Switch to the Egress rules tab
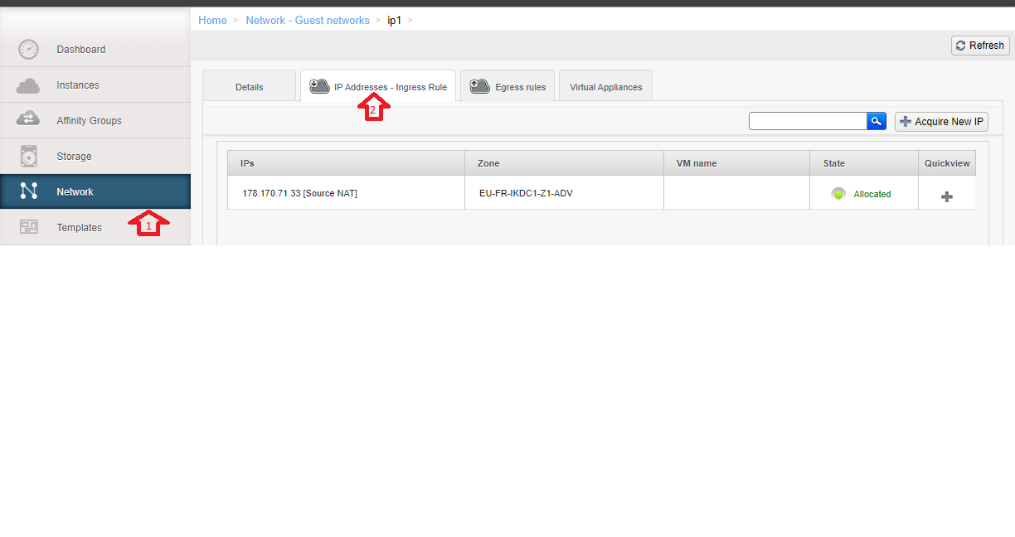 point(508,86)
